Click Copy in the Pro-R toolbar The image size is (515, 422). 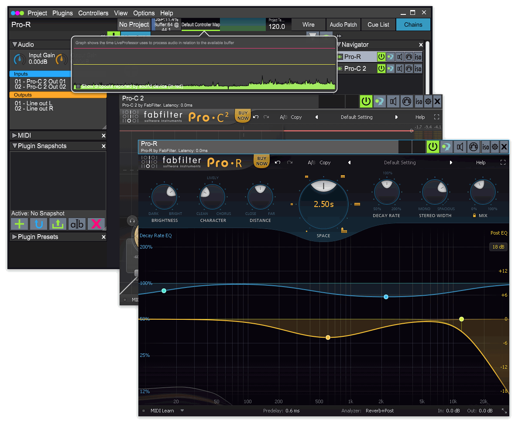pos(325,163)
